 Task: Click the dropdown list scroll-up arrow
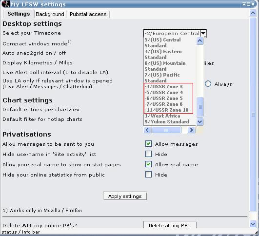pyautogui.click(x=200, y=40)
